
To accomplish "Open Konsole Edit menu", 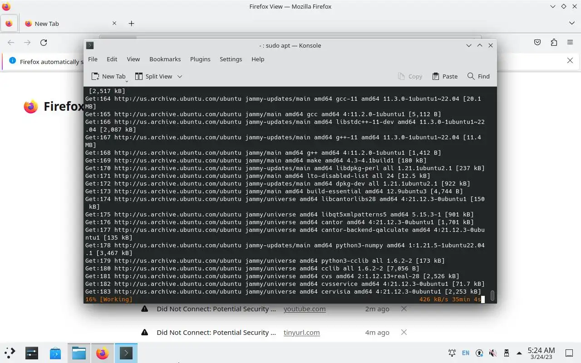I will pyautogui.click(x=112, y=59).
